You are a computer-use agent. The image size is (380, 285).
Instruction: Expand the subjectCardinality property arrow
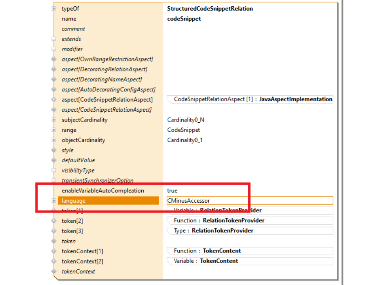pyautogui.click(x=54, y=120)
